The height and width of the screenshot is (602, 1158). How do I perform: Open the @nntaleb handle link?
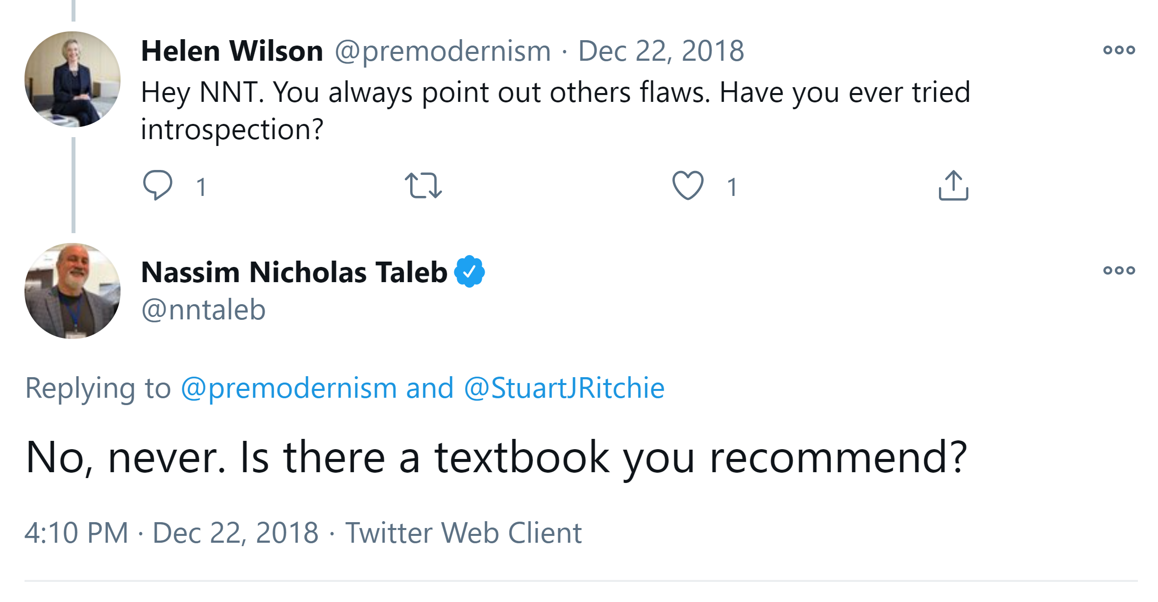203,310
